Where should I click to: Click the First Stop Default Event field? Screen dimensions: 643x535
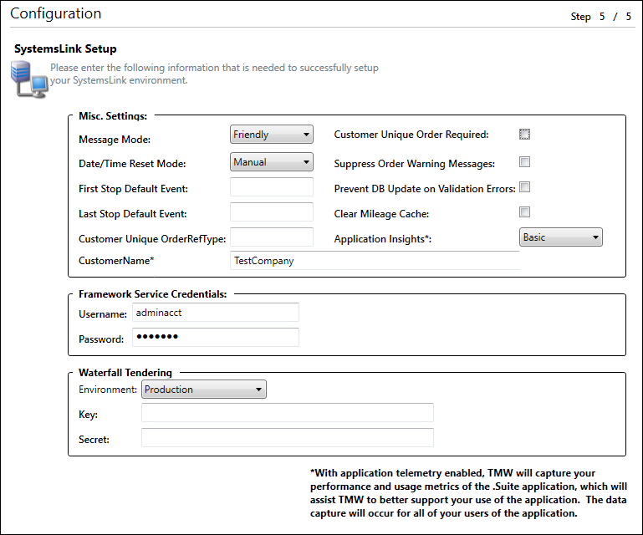271,187
